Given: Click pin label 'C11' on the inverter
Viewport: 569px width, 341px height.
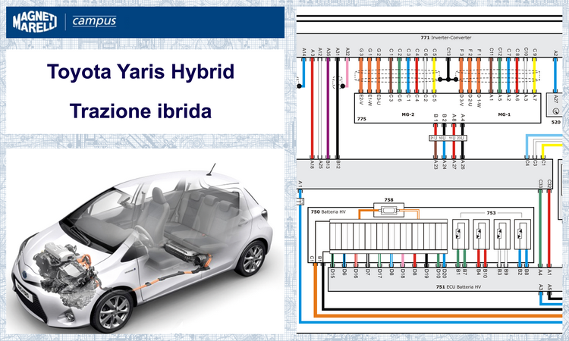Looking at the screenshot, I should 492,52.
